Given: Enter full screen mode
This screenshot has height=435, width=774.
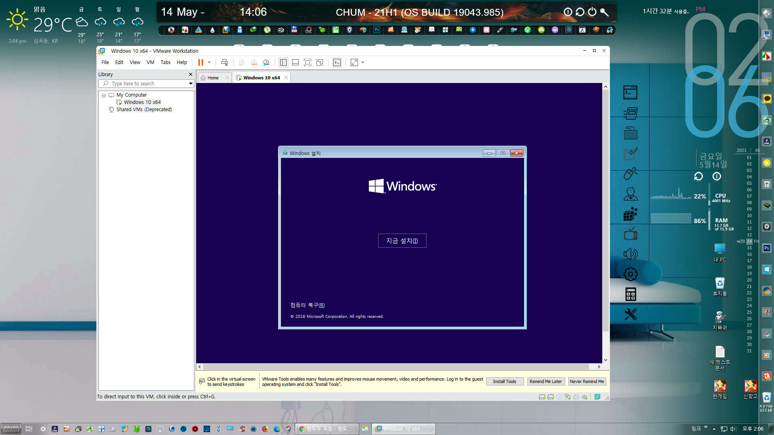Looking at the screenshot, I should click(308, 62).
